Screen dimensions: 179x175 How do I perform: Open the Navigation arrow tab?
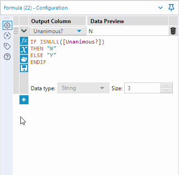(7, 36)
